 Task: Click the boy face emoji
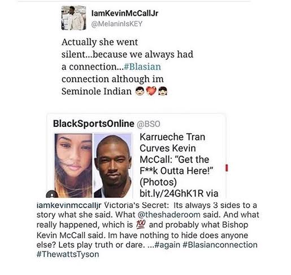[x=140, y=91]
